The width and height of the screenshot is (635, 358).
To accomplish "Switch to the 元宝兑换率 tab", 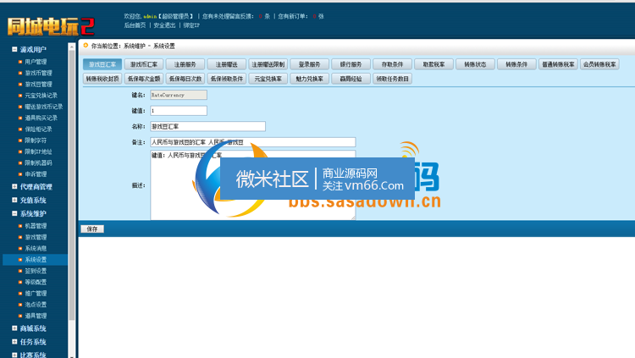I will click(268, 79).
